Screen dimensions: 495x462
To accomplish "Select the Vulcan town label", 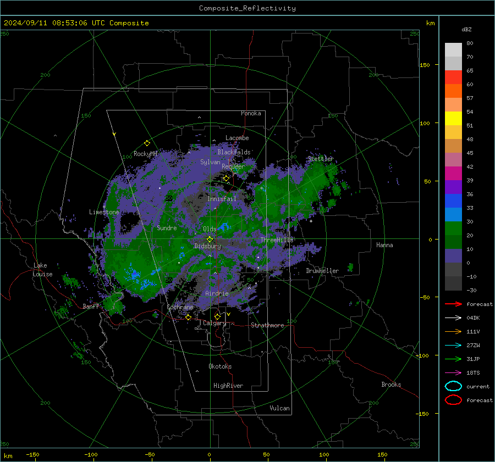I will point(280,408).
